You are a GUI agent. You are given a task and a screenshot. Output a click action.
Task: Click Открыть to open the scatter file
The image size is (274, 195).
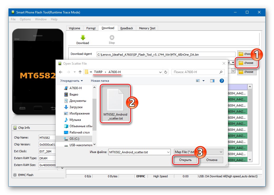(x=185, y=160)
